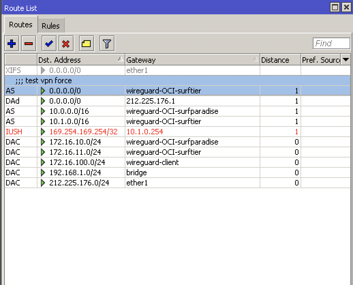
Task: Click grey arrow icon of disabled XIFS route
Action: (x=43, y=70)
